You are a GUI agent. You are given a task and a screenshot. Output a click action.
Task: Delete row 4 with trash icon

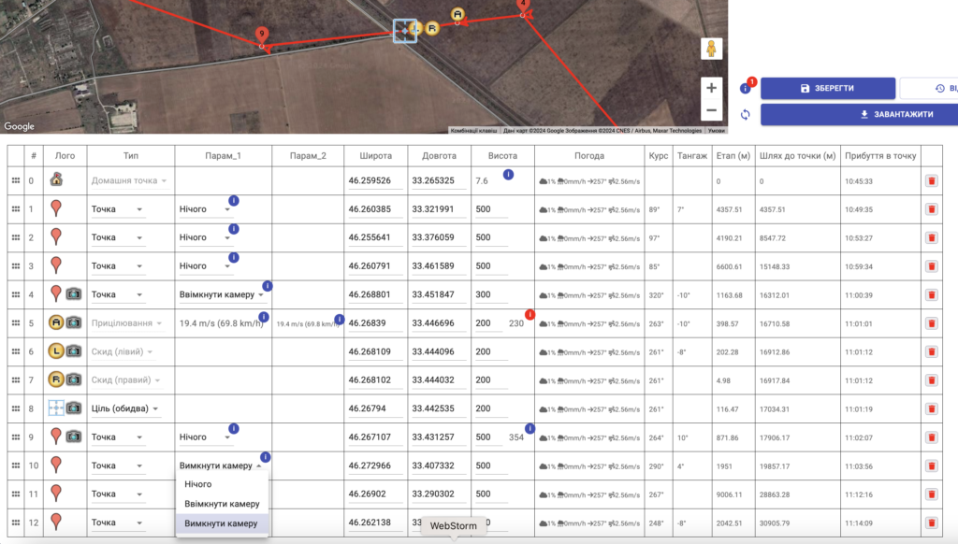click(x=931, y=295)
